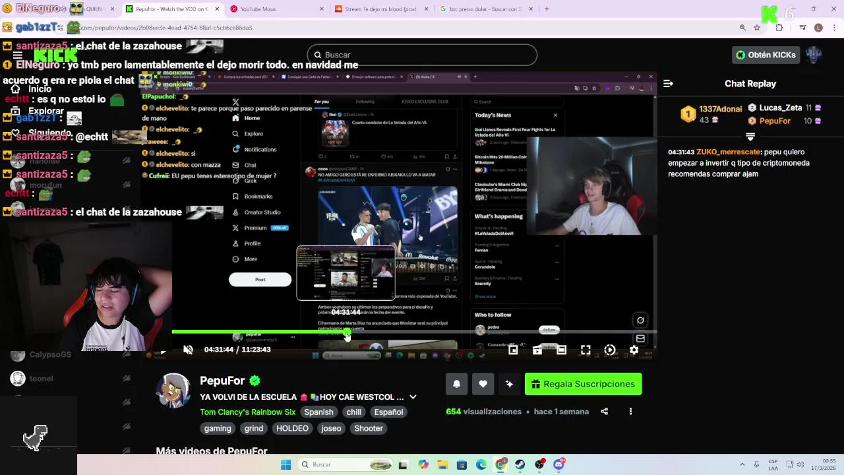Click Regala Suscripciones button
Screen dimensions: 844x475
pos(583,384)
